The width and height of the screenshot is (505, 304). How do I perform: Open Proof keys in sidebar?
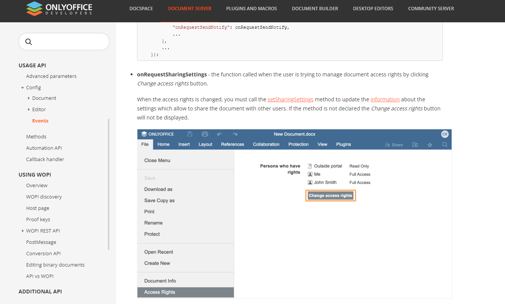(38, 219)
